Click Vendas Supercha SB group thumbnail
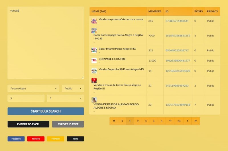This screenshot has height=151, width=228. tap(94, 71)
